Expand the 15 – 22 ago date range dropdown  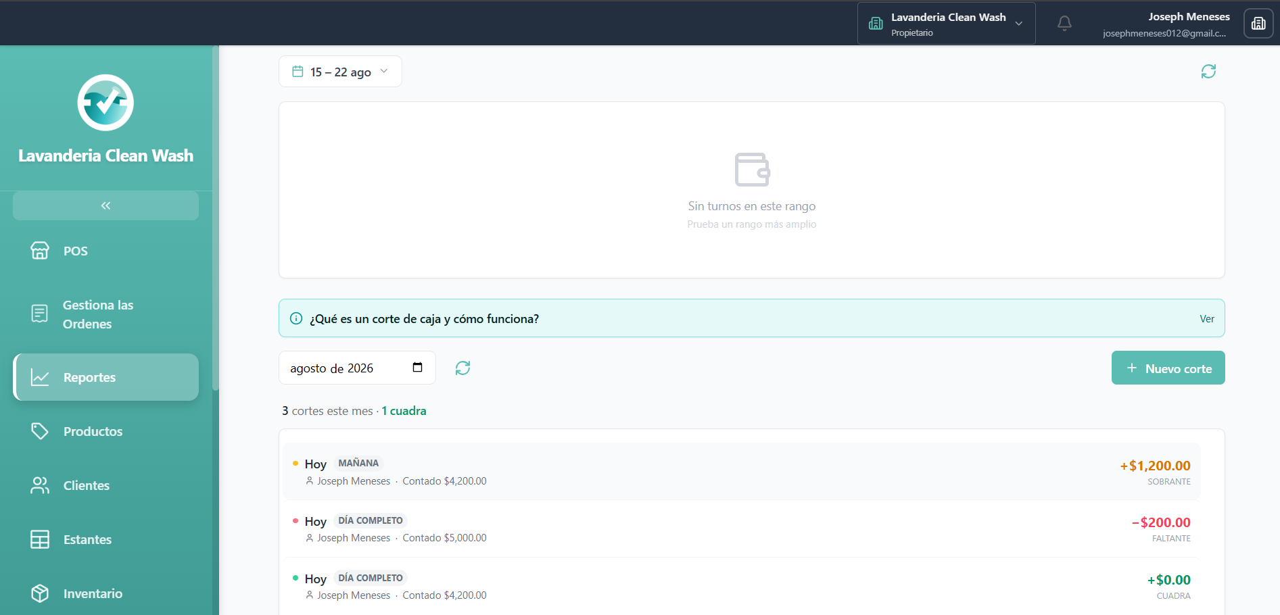340,72
